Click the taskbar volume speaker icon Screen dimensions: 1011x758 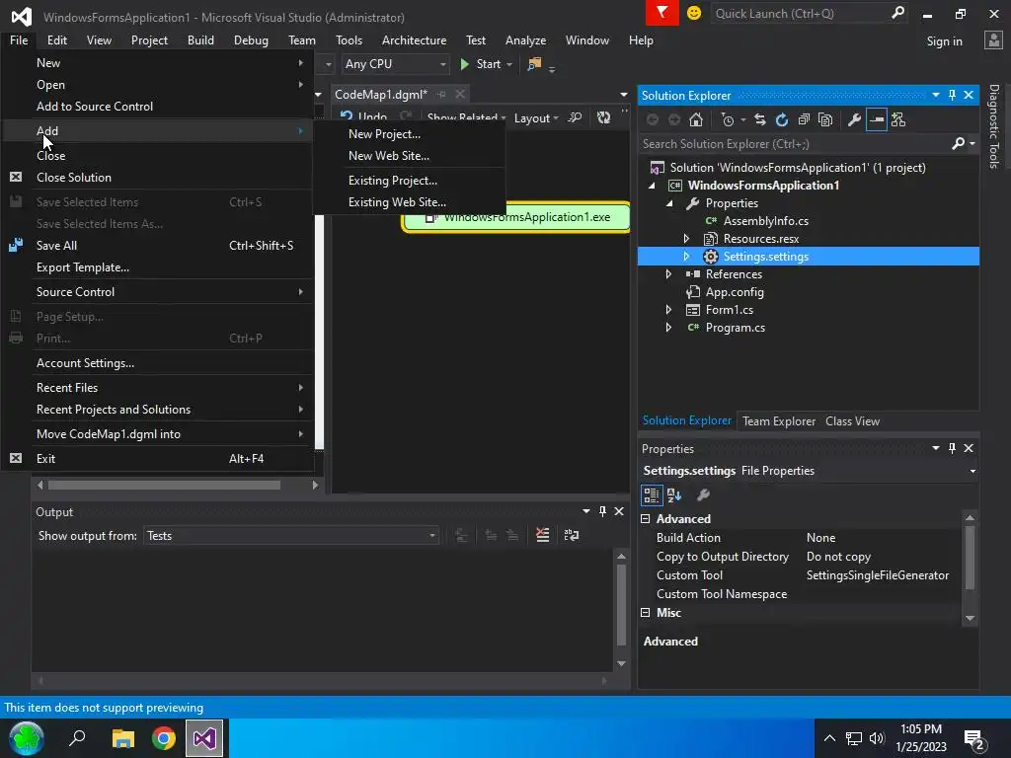tap(877, 738)
